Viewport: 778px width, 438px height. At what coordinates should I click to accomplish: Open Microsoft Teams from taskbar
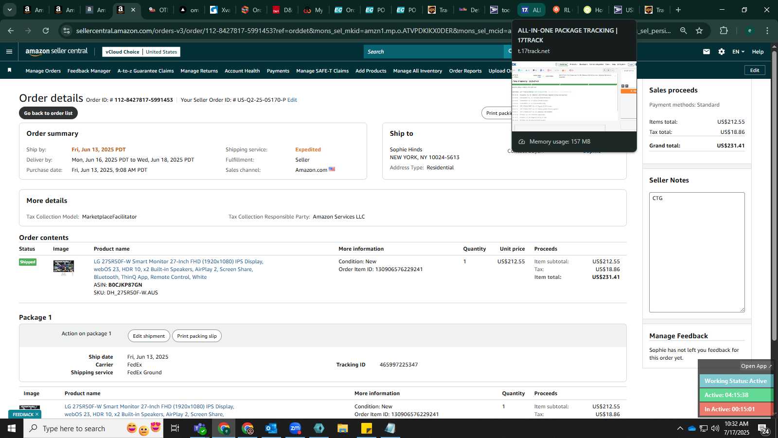click(x=200, y=428)
